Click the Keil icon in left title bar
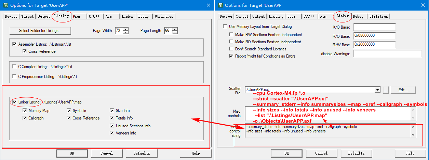Screen dimensions: 429x160 click(x=5, y=5)
